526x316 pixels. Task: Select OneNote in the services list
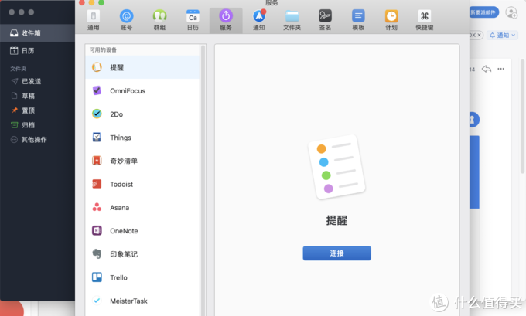(143, 230)
